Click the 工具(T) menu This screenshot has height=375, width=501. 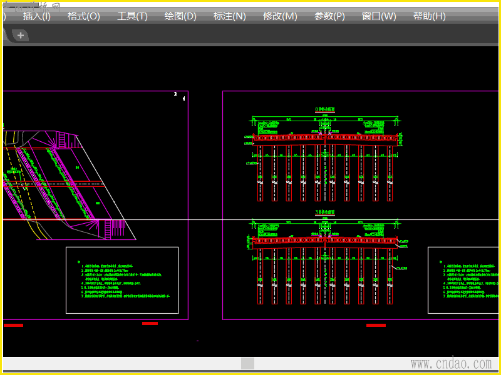pyautogui.click(x=132, y=16)
